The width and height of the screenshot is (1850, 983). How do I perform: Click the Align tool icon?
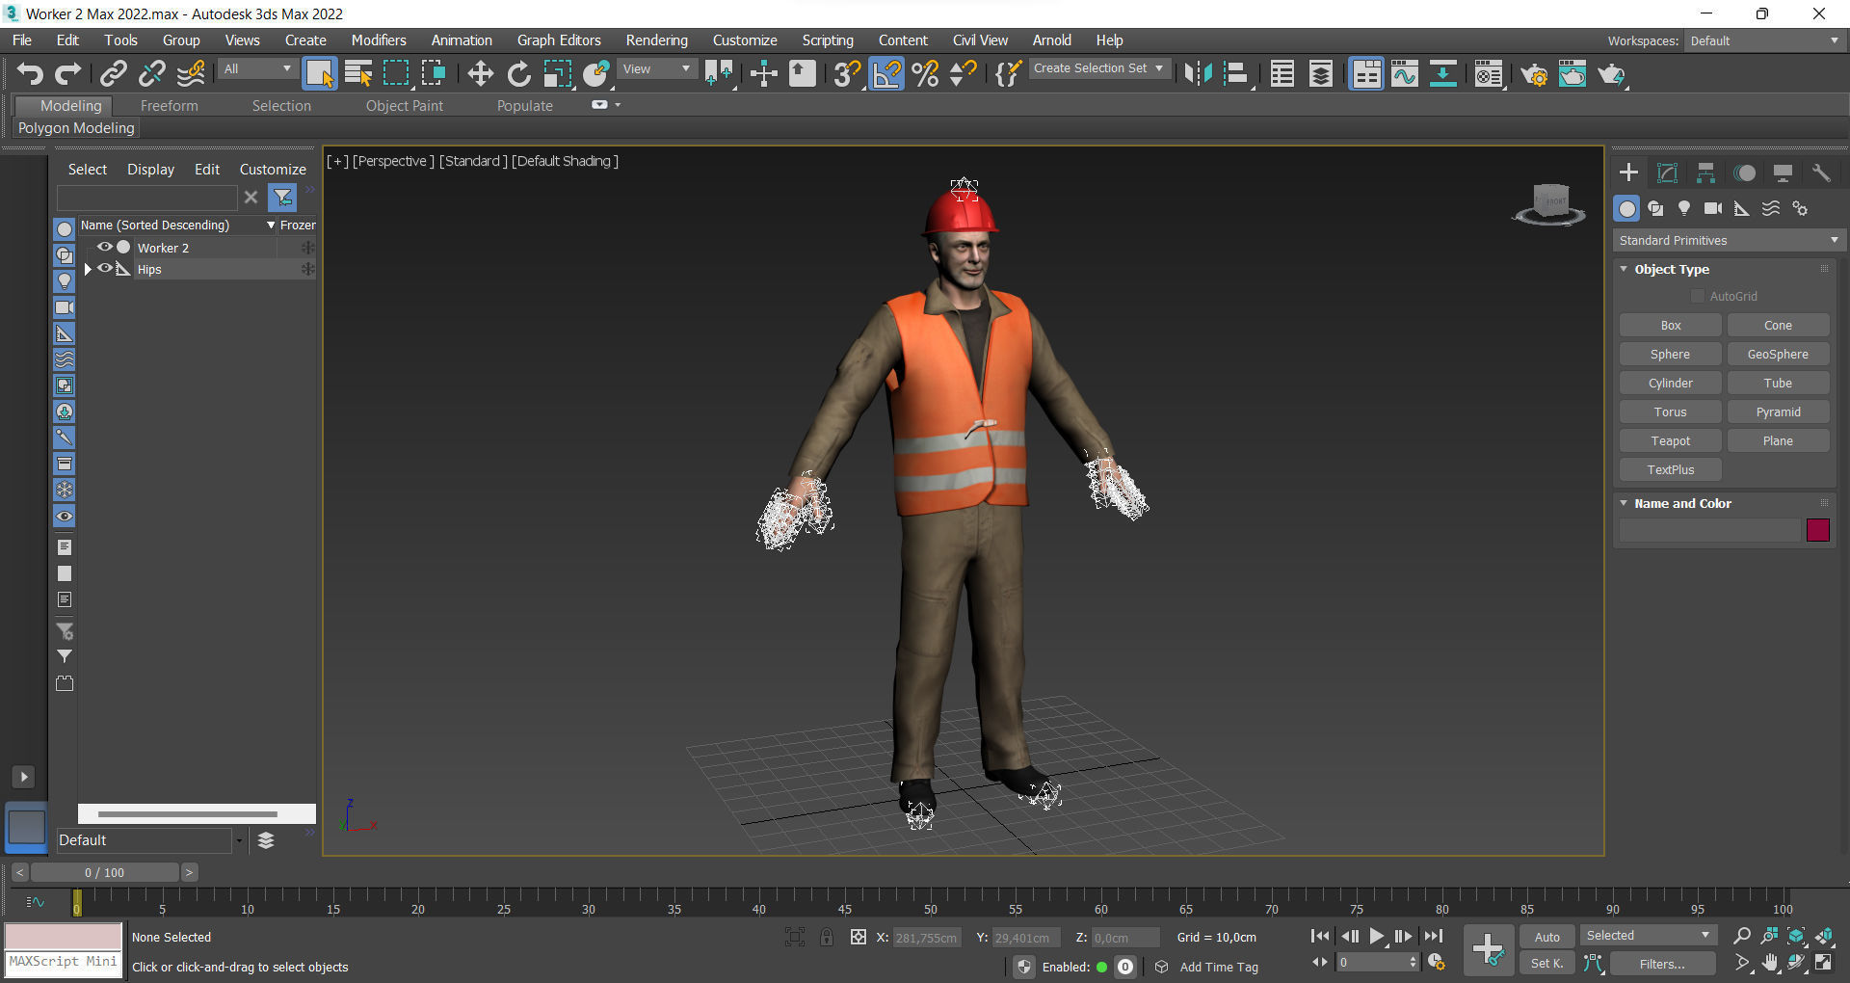[x=1236, y=74]
